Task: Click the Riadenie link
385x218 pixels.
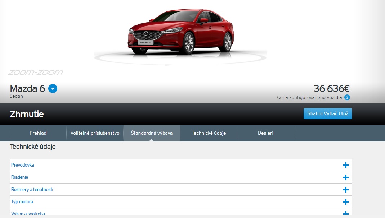Action: tap(20, 177)
